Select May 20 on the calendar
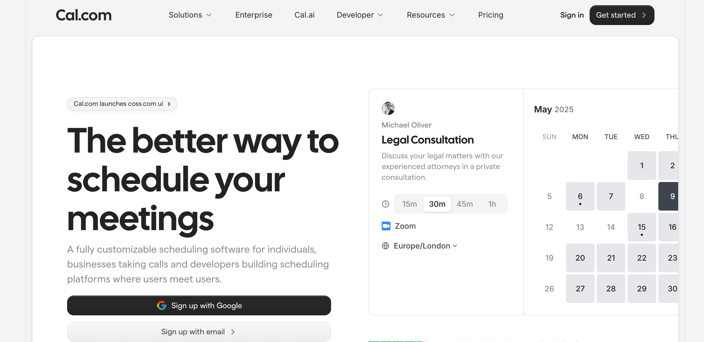The width and height of the screenshot is (704, 342). (x=580, y=258)
